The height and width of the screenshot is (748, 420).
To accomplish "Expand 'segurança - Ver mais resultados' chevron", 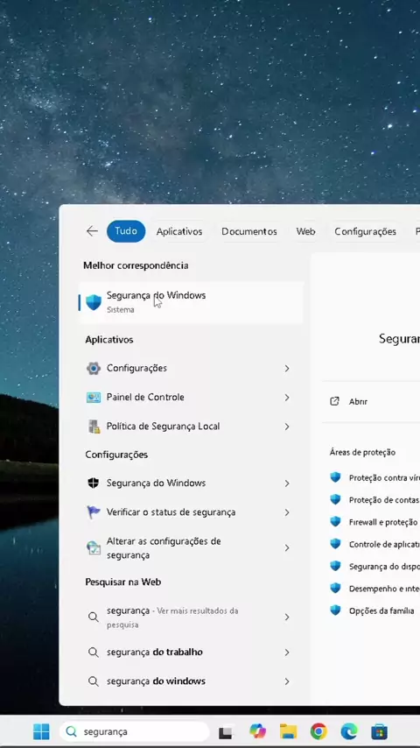I will [287, 617].
